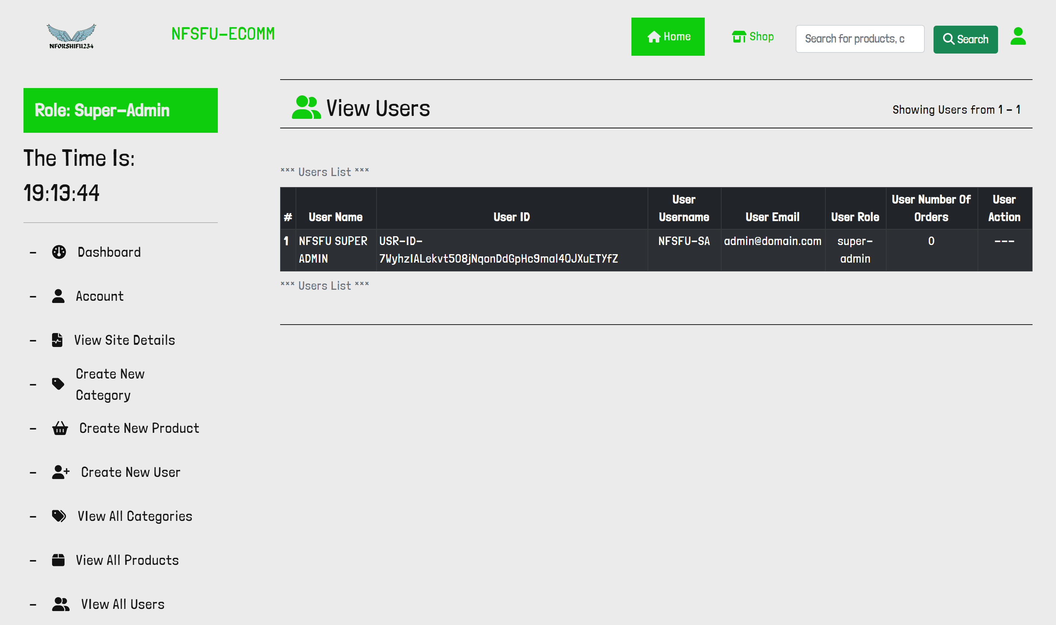Open View Site Details from sidebar
Screen dimensions: 1056x625
tap(125, 340)
